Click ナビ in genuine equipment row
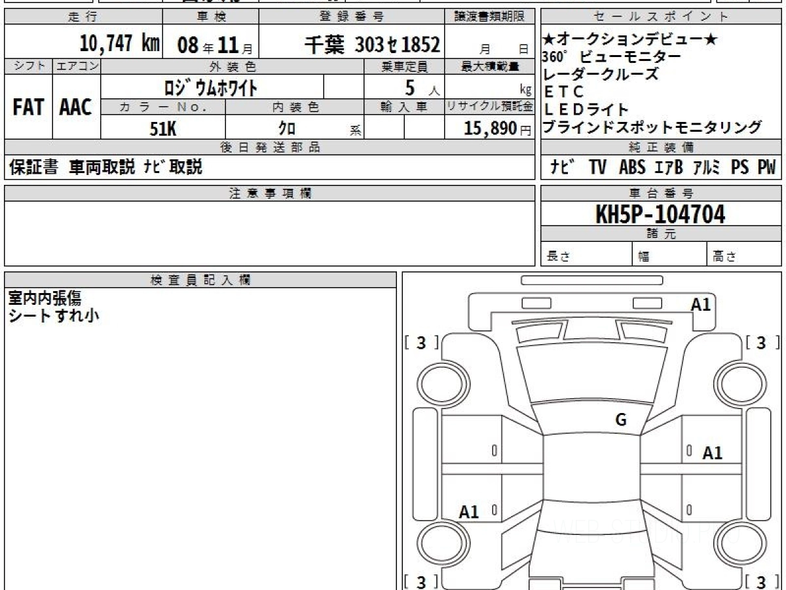The height and width of the screenshot is (590, 786). coord(563,167)
